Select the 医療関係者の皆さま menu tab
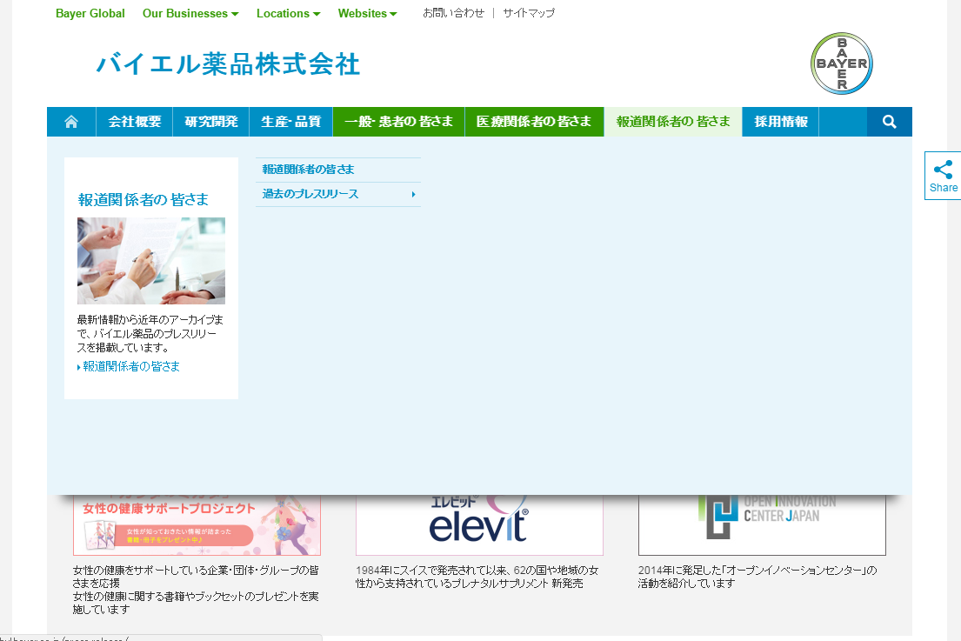Image resolution: width=961 pixels, height=641 pixels. click(535, 122)
